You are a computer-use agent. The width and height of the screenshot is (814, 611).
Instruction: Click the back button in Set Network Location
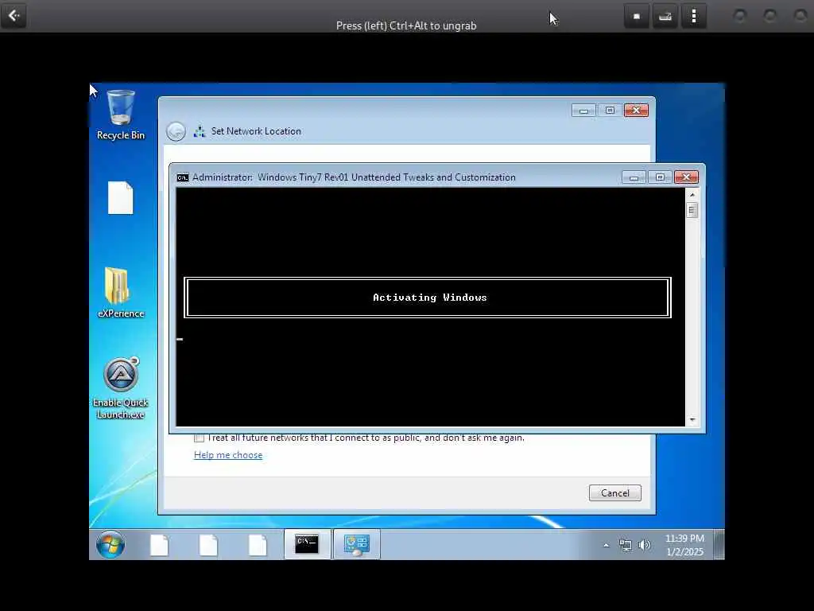coord(176,131)
